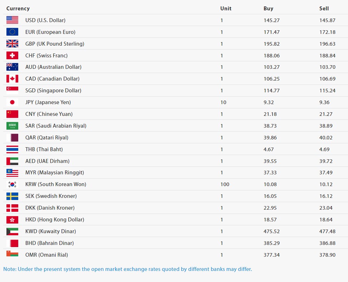The width and height of the screenshot is (348, 282).
Task: Select the AUD (Australian Dollar) label
Action: click(53, 67)
